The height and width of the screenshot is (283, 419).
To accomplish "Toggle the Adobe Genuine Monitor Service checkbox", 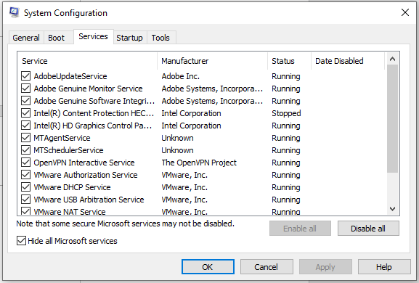I will pyautogui.click(x=25, y=89).
